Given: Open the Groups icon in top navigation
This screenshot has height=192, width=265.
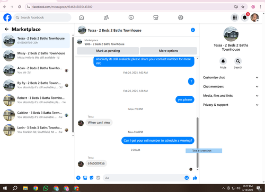Looking at the screenshot, I should (181, 17).
